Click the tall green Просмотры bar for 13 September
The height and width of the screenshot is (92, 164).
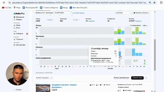point(119,42)
